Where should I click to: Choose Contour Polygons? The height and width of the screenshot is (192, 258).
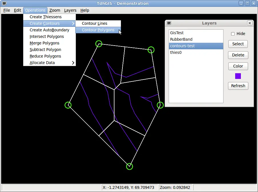[x=98, y=30]
